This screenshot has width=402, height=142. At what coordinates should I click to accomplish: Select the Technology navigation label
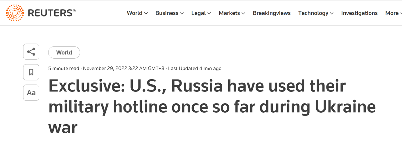tap(313, 13)
